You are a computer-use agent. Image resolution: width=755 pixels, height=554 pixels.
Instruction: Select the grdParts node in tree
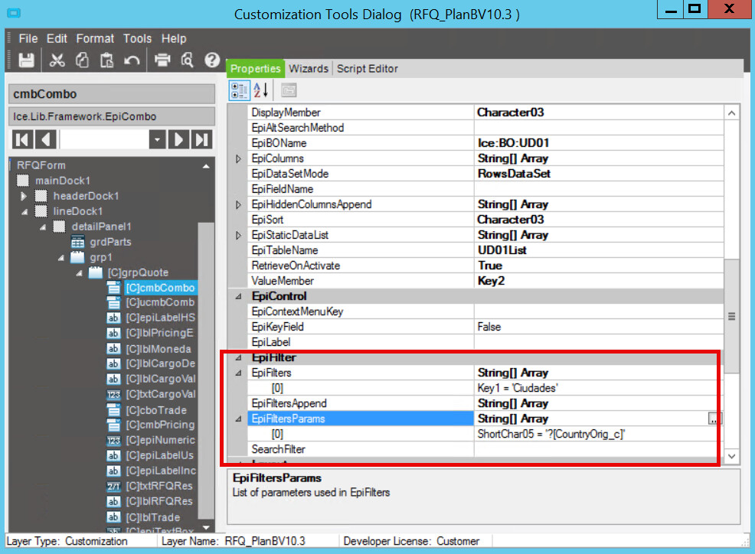tap(110, 242)
